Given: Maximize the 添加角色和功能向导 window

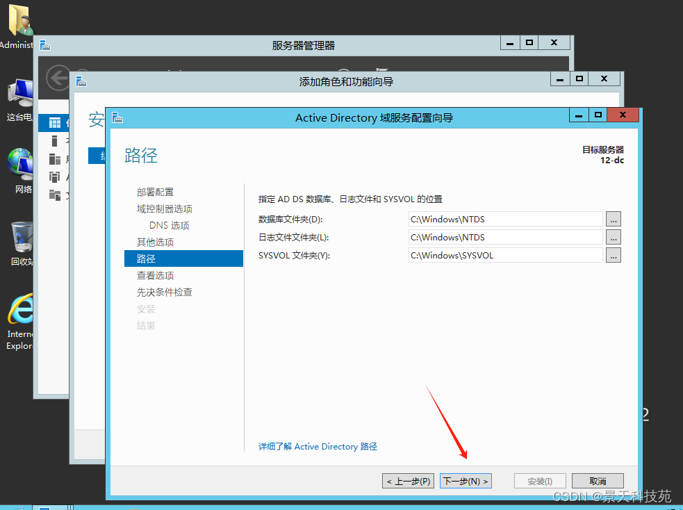Looking at the screenshot, I should click(579, 79).
